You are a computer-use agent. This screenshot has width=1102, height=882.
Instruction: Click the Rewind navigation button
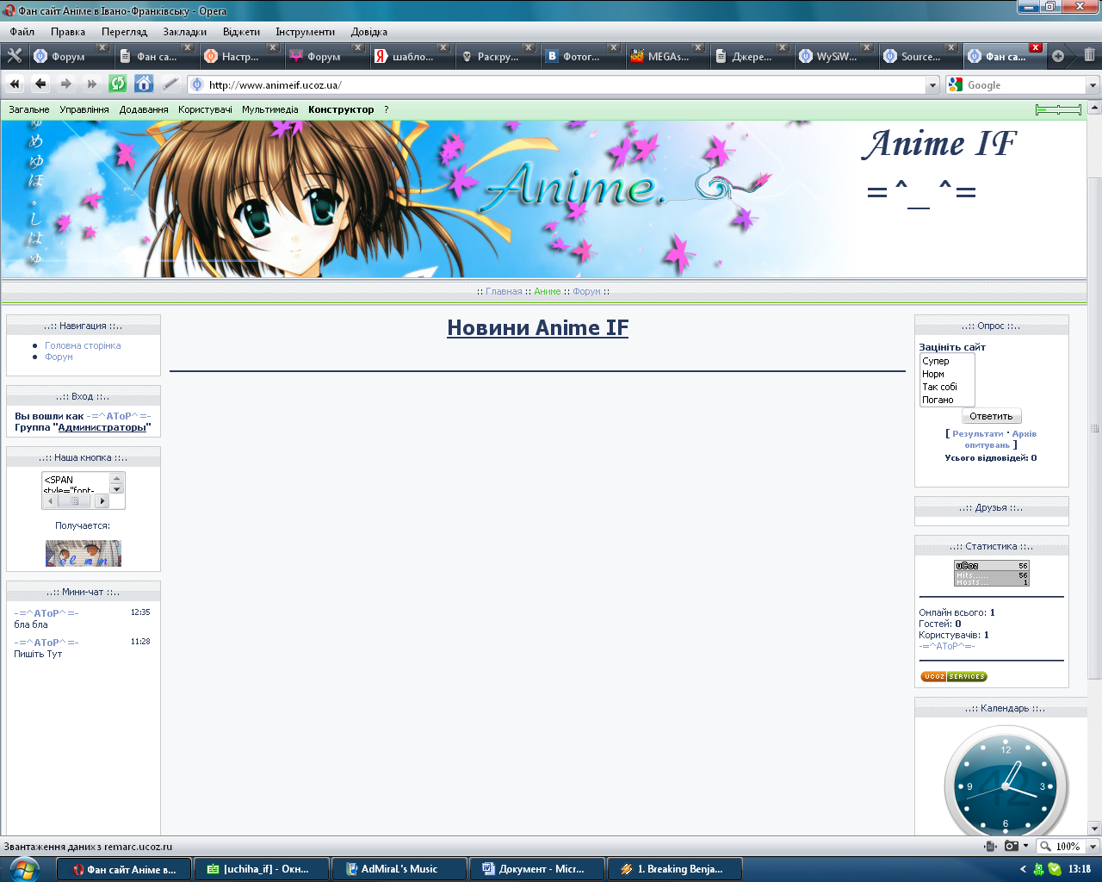15,84
